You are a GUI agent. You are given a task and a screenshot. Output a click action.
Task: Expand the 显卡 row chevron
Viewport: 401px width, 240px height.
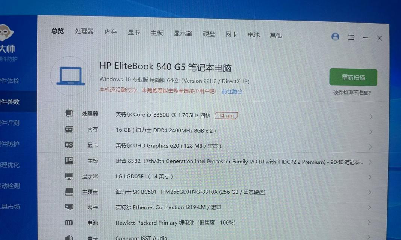click(x=370, y=147)
